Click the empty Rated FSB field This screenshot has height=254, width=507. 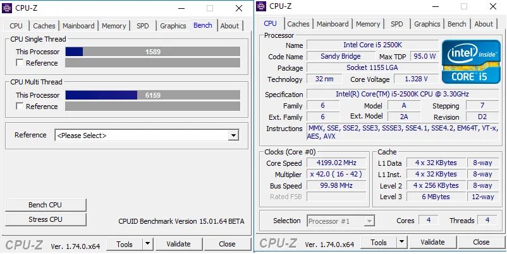[x=336, y=197]
